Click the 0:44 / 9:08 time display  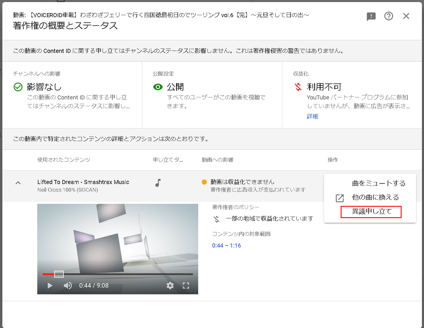click(94, 285)
